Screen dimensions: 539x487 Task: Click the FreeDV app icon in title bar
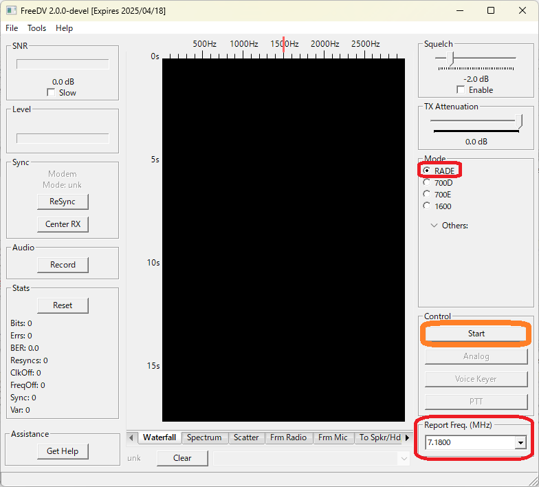pyautogui.click(x=11, y=10)
